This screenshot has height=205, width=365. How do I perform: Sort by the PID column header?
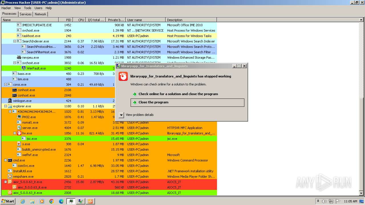(66, 20)
